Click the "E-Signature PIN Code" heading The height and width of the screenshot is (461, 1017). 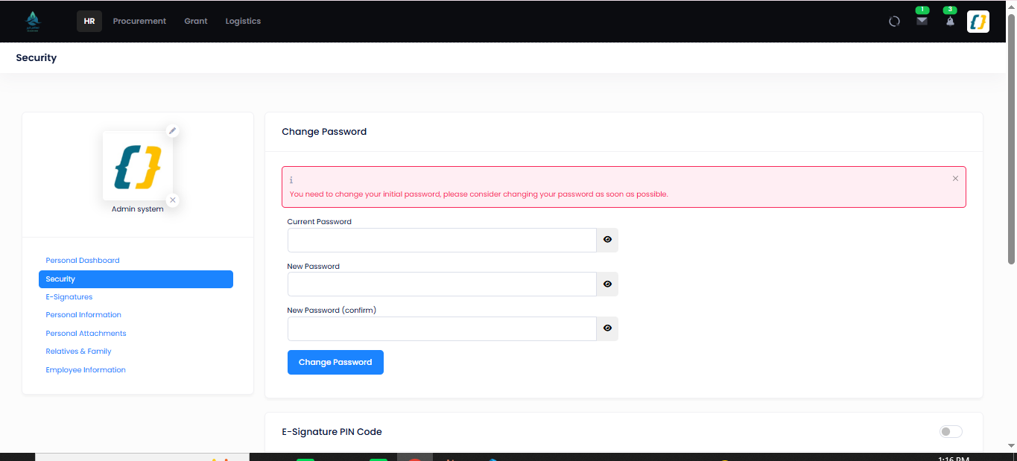point(332,432)
